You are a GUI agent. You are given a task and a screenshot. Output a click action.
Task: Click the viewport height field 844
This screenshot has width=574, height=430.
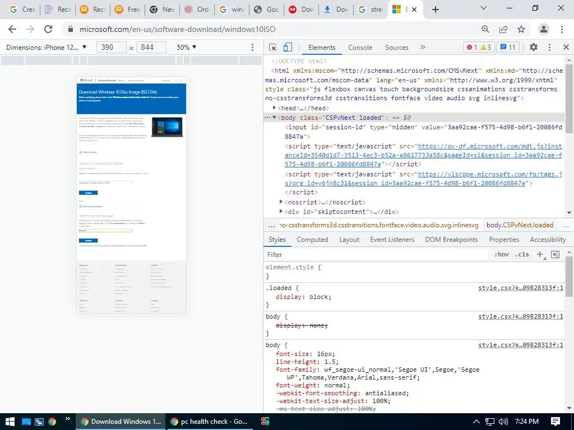coord(151,47)
